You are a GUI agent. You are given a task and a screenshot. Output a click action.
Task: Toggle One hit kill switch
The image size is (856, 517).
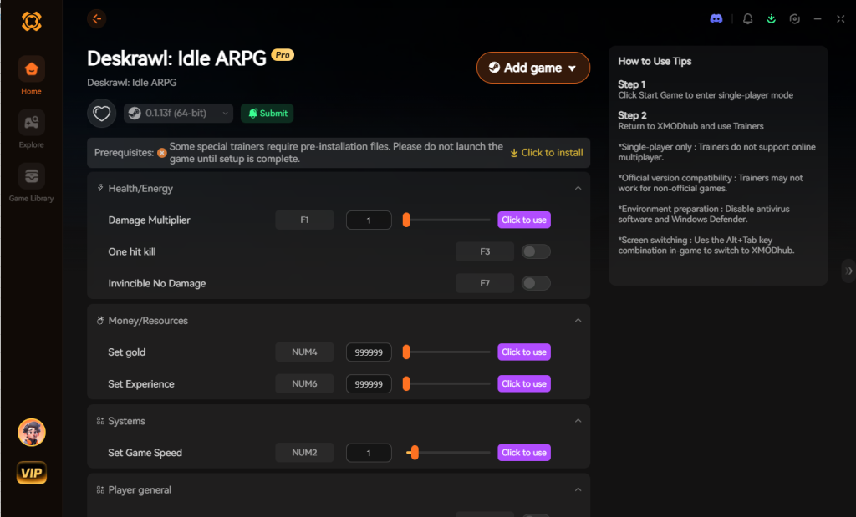(x=536, y=251)
